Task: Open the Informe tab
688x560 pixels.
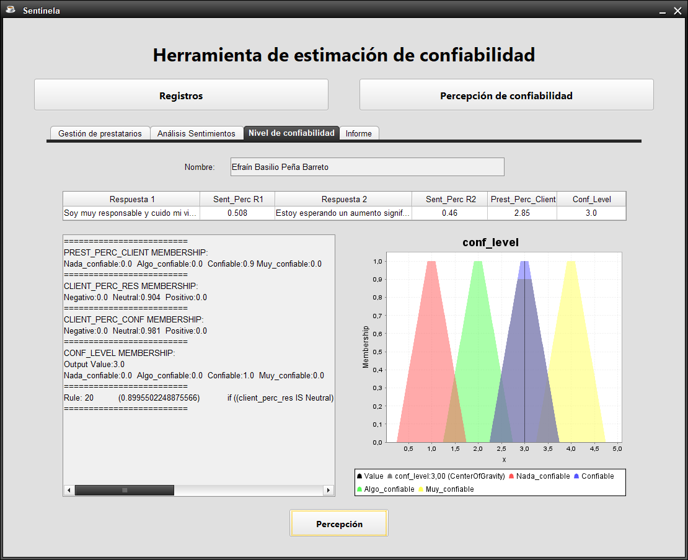Action: pos(359,133)
